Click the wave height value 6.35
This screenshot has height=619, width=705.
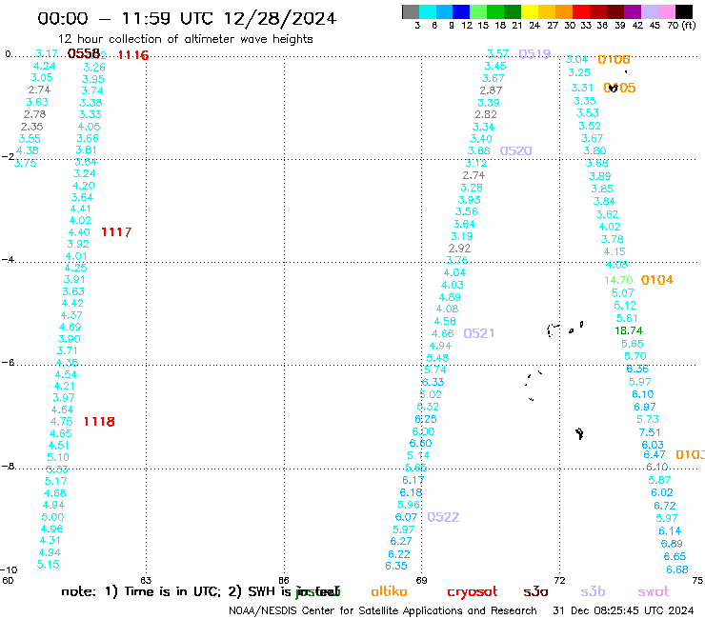click(x=396, y=566)
